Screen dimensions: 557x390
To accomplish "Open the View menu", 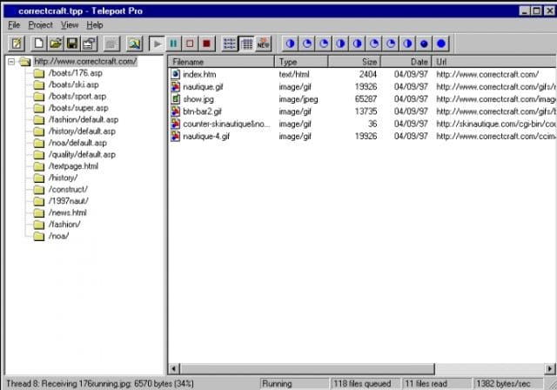I will [x=69, y=25].
